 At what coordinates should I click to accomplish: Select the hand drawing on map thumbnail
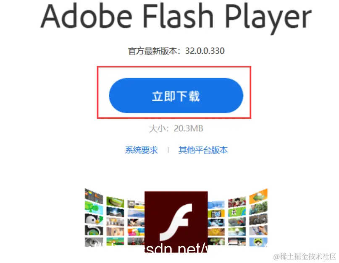[258, 230]
